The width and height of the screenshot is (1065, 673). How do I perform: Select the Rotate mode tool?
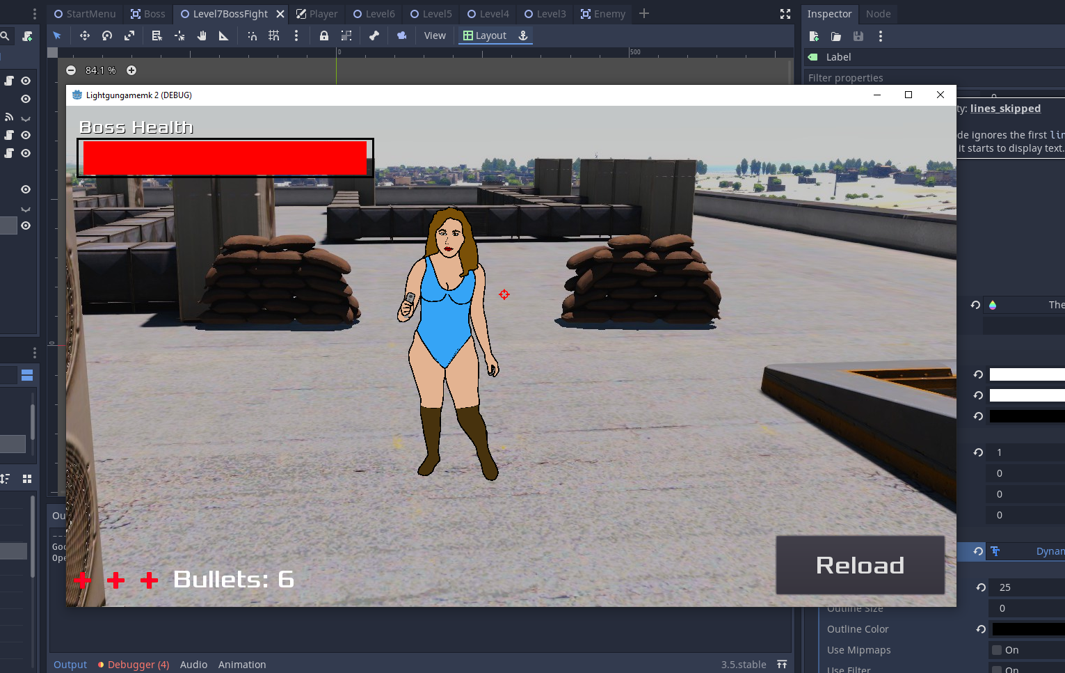coord(107,35)
